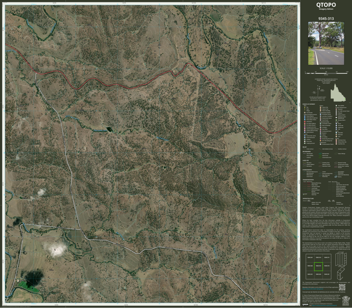Click the Infrastructure legend heading
Viewport: 352px width, 308px height.
pos(308,198)
